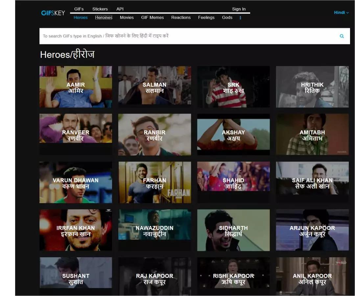This screenshot has height=296, width=355.
Task: Go to the Heroines category
Action: point(104,17)
